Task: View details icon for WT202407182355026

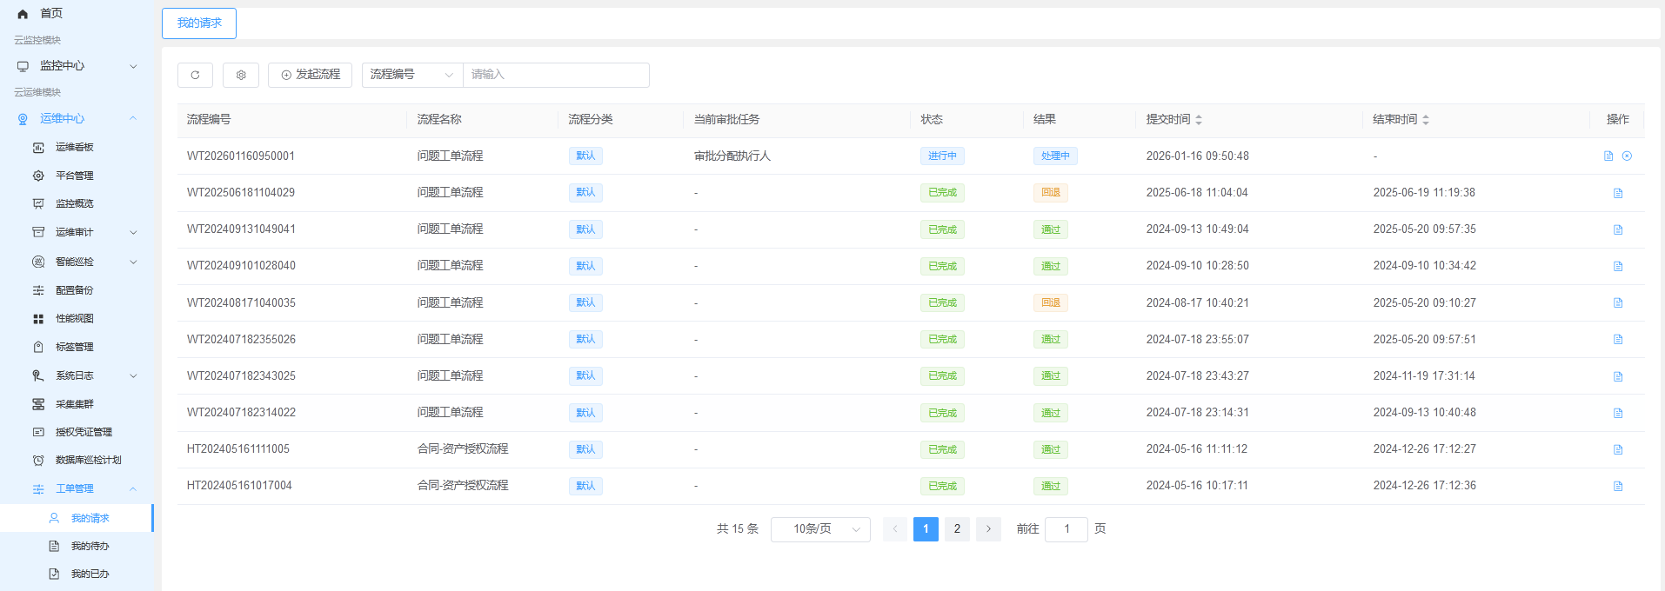Action: click(1618, 339)
